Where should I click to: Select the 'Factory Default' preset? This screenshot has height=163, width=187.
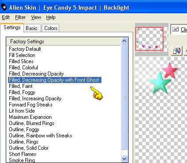point(25,49)
